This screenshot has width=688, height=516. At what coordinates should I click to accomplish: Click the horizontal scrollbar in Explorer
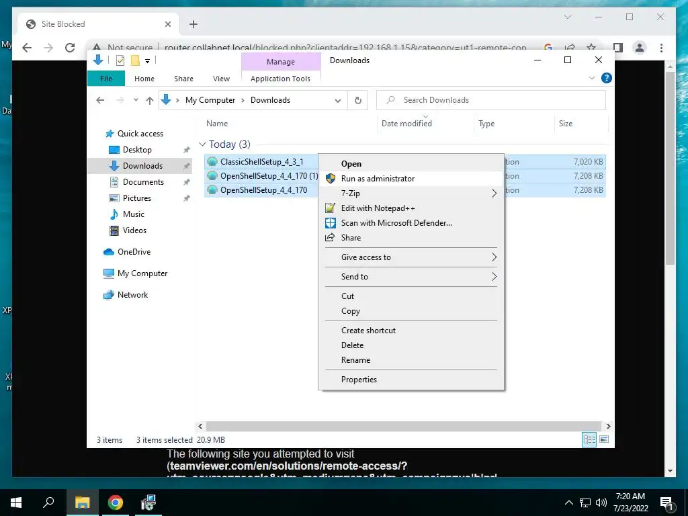point(403,426)
